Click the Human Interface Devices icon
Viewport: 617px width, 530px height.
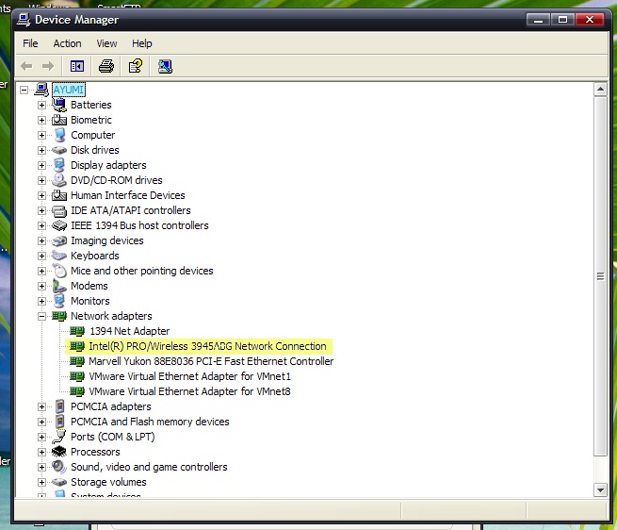click(59, 195)
